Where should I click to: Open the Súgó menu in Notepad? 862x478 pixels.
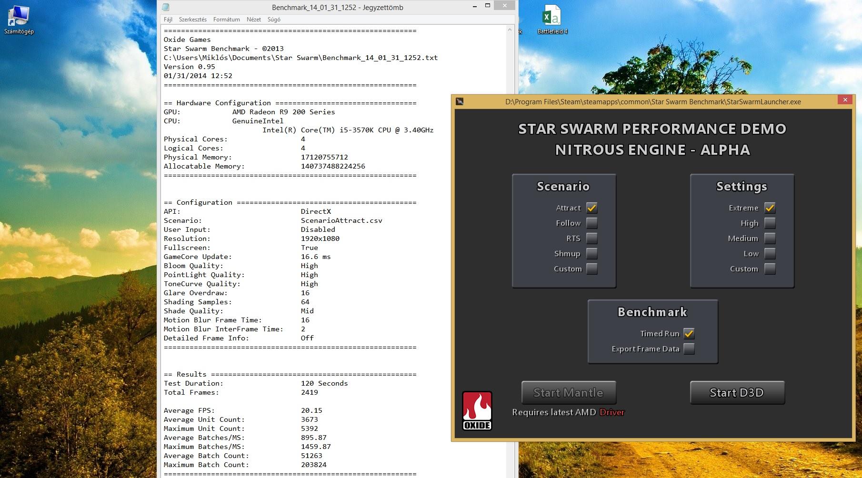click(x=274, y=20)
